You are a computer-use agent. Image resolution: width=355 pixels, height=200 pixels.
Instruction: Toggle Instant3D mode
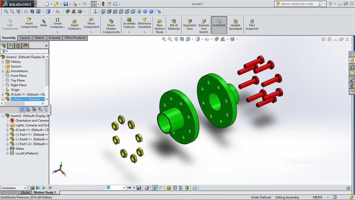[x=219, y=25]
